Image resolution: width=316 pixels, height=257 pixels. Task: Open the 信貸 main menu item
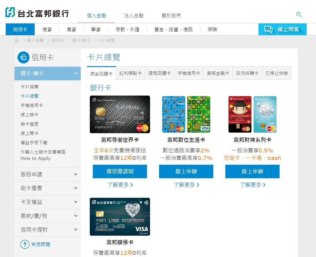click(47, 30)
